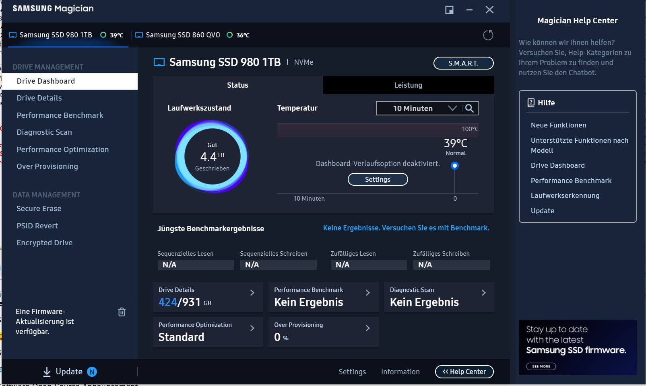Open Drive Dashboard in sidebar

coord(70,81)
